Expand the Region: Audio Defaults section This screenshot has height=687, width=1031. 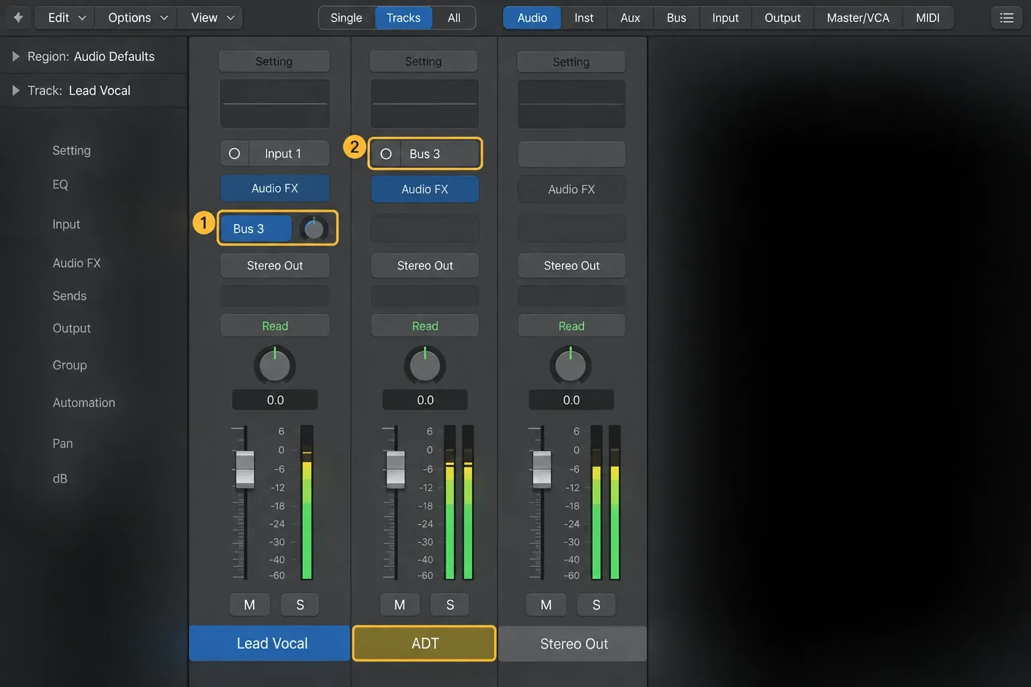(16, 56)
